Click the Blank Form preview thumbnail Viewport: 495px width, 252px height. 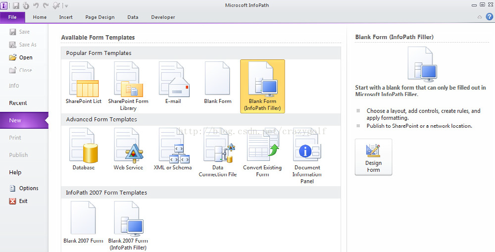[422, 64]
